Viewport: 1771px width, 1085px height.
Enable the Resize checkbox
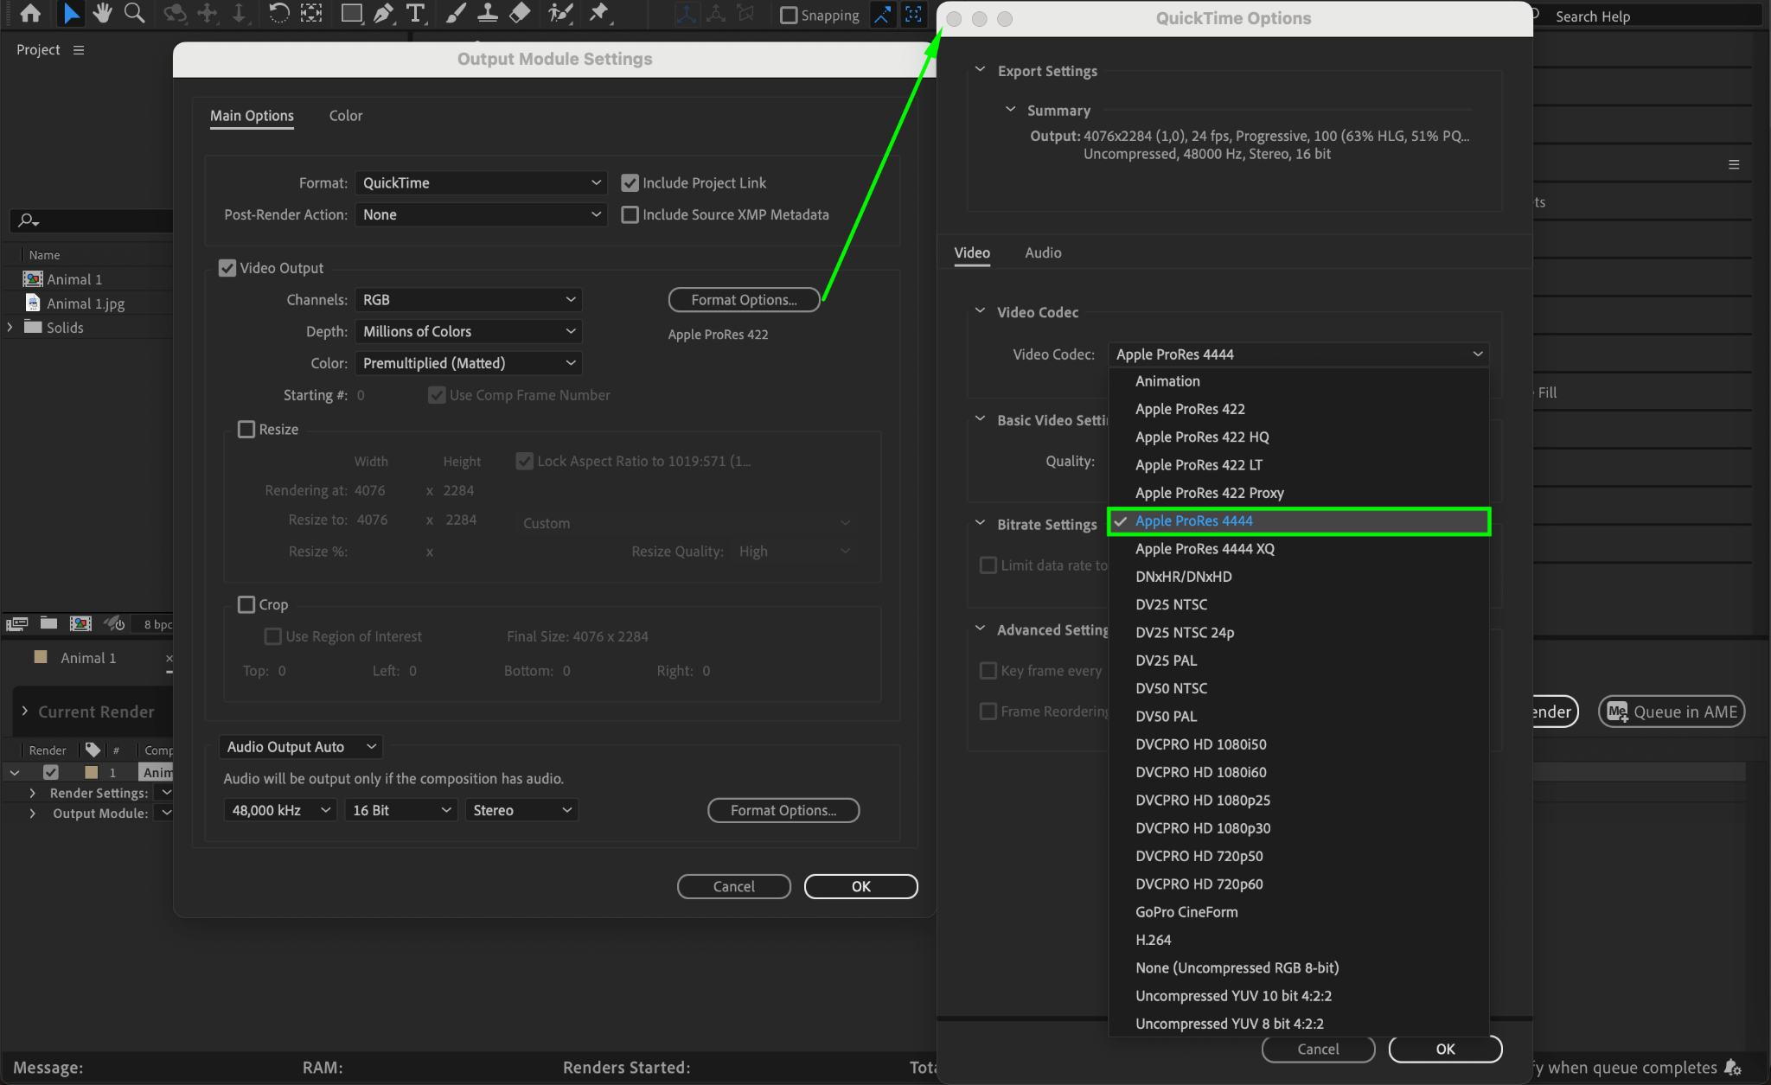[x=246, y=430]
